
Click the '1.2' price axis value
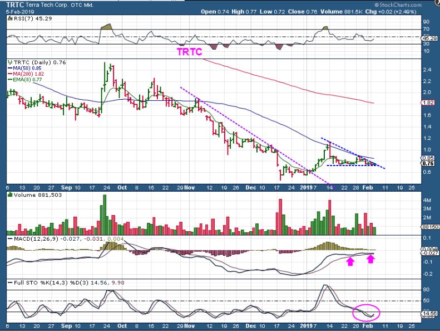(x=427, y=138)
